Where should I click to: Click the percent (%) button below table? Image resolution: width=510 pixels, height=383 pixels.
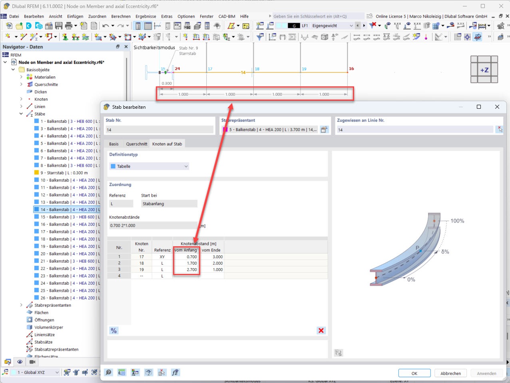pyautogui.click(x=114, y=330)
